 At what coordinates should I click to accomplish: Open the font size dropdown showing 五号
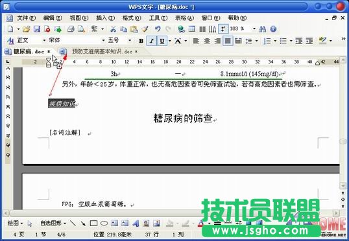tap(130, 40)
